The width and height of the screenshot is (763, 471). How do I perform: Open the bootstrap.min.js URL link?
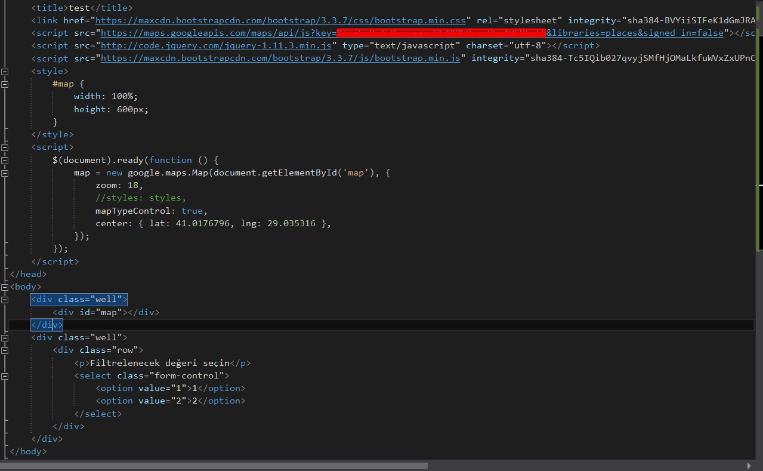(x=280, y=59)
